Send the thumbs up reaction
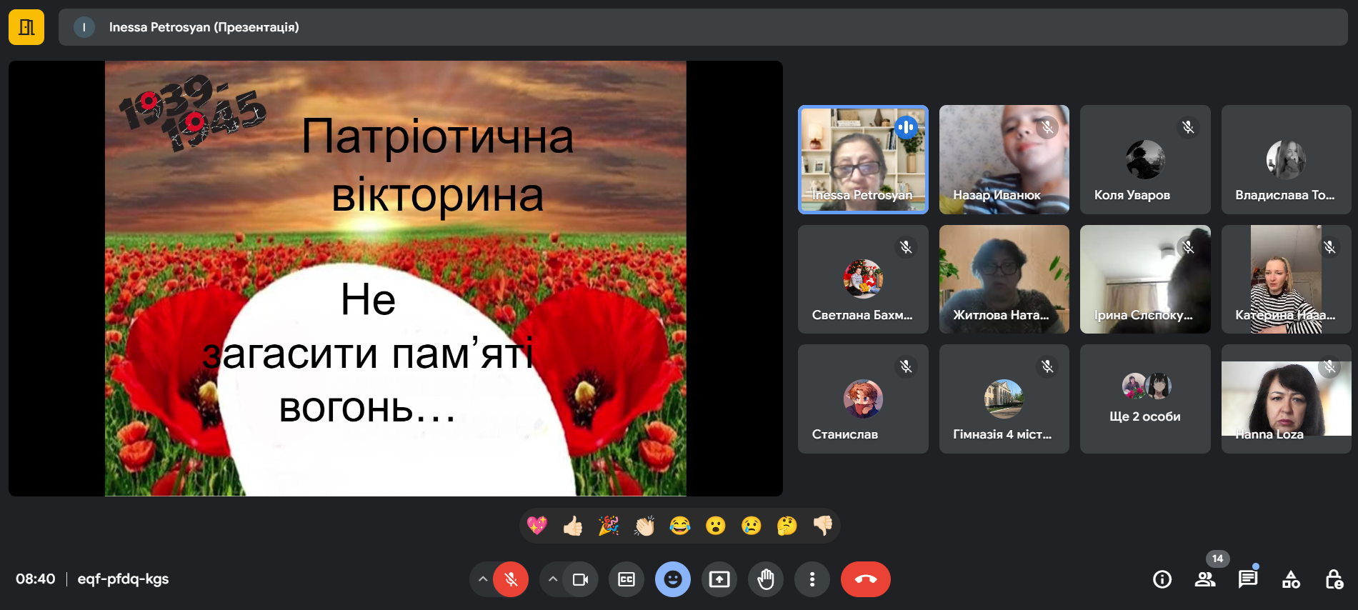The image size is (1358, 610). [x=573, y=526]
